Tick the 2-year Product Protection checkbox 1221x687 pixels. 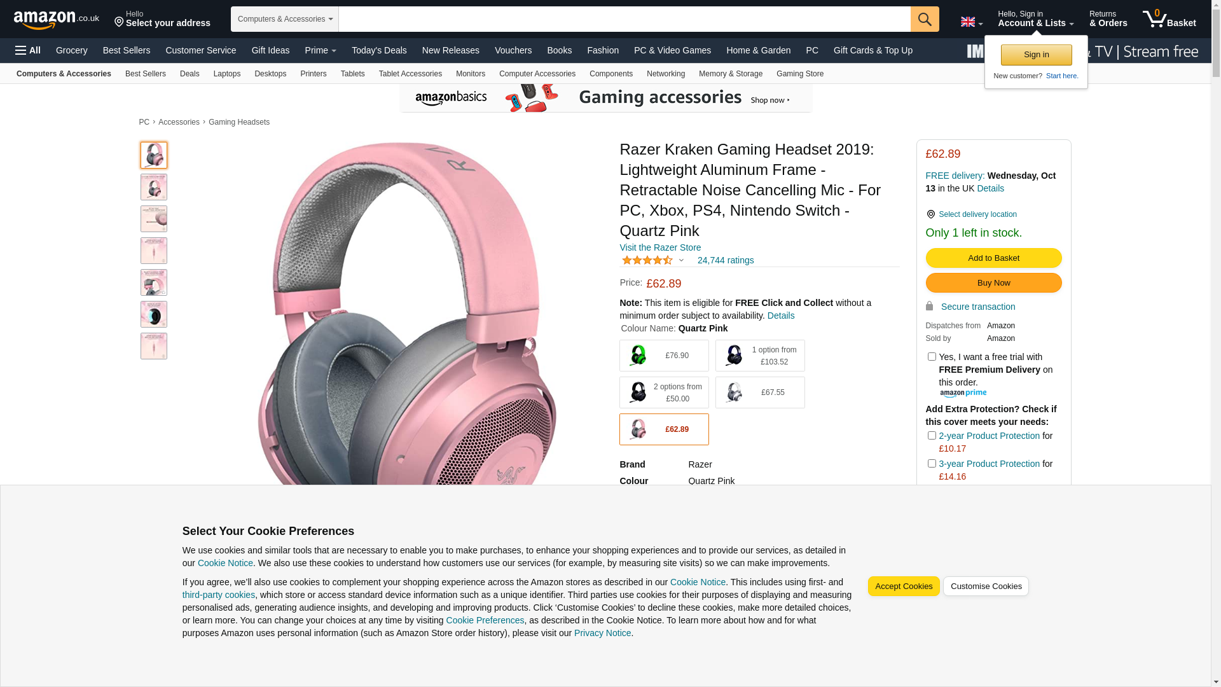tap(932, 436)
